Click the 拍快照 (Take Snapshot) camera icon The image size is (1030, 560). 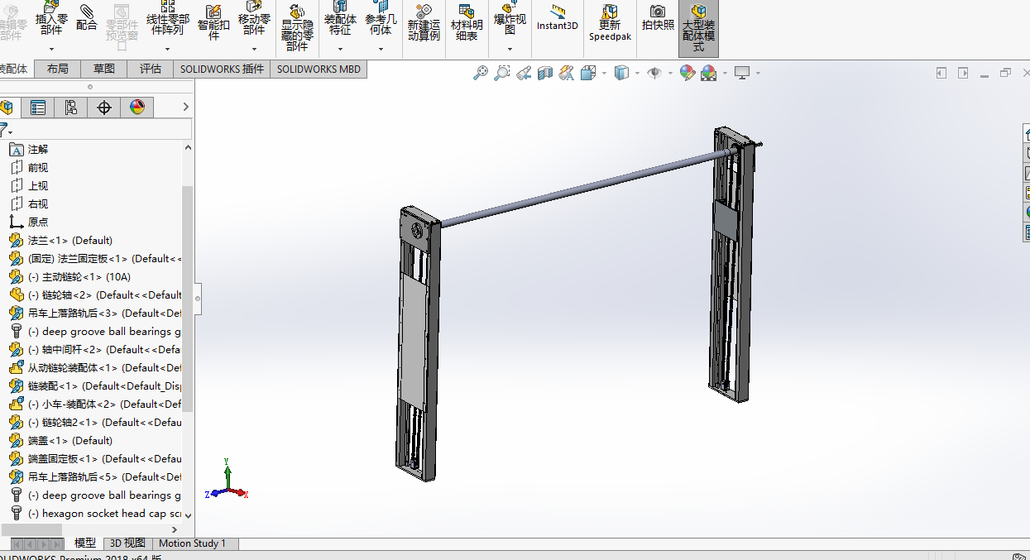[658, 17]
